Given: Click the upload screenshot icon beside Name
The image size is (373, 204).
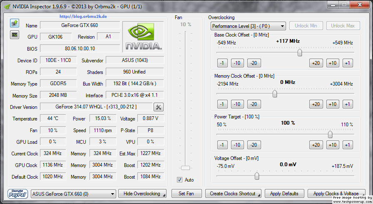Looking at the screenshot, I should coord(15,23).
